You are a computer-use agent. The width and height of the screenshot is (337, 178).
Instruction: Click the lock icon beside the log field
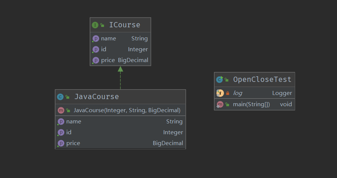tap(227, 93)
